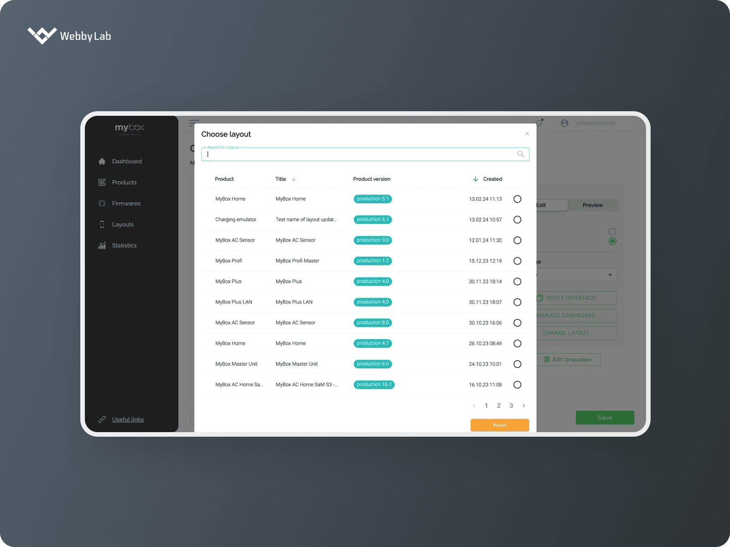Click the Layouts device icon
This screenshot has height=547, width=730.
tap(102, 224)
